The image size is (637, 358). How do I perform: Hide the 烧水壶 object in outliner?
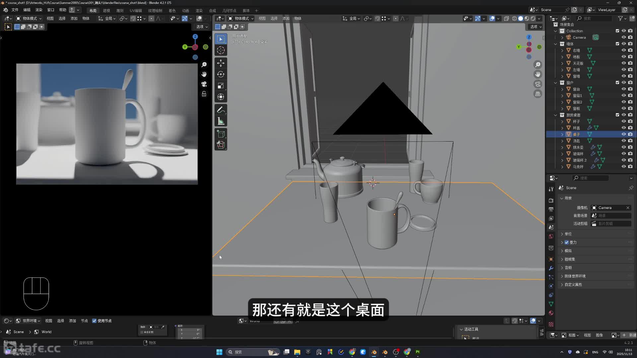click(624, 147)
